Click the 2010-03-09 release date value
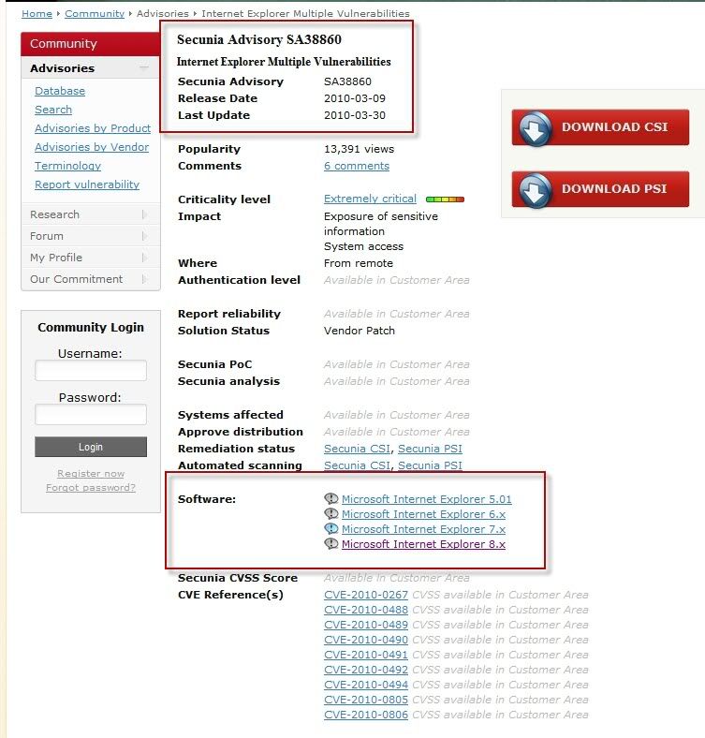705x738 pixels. [355, 98]
